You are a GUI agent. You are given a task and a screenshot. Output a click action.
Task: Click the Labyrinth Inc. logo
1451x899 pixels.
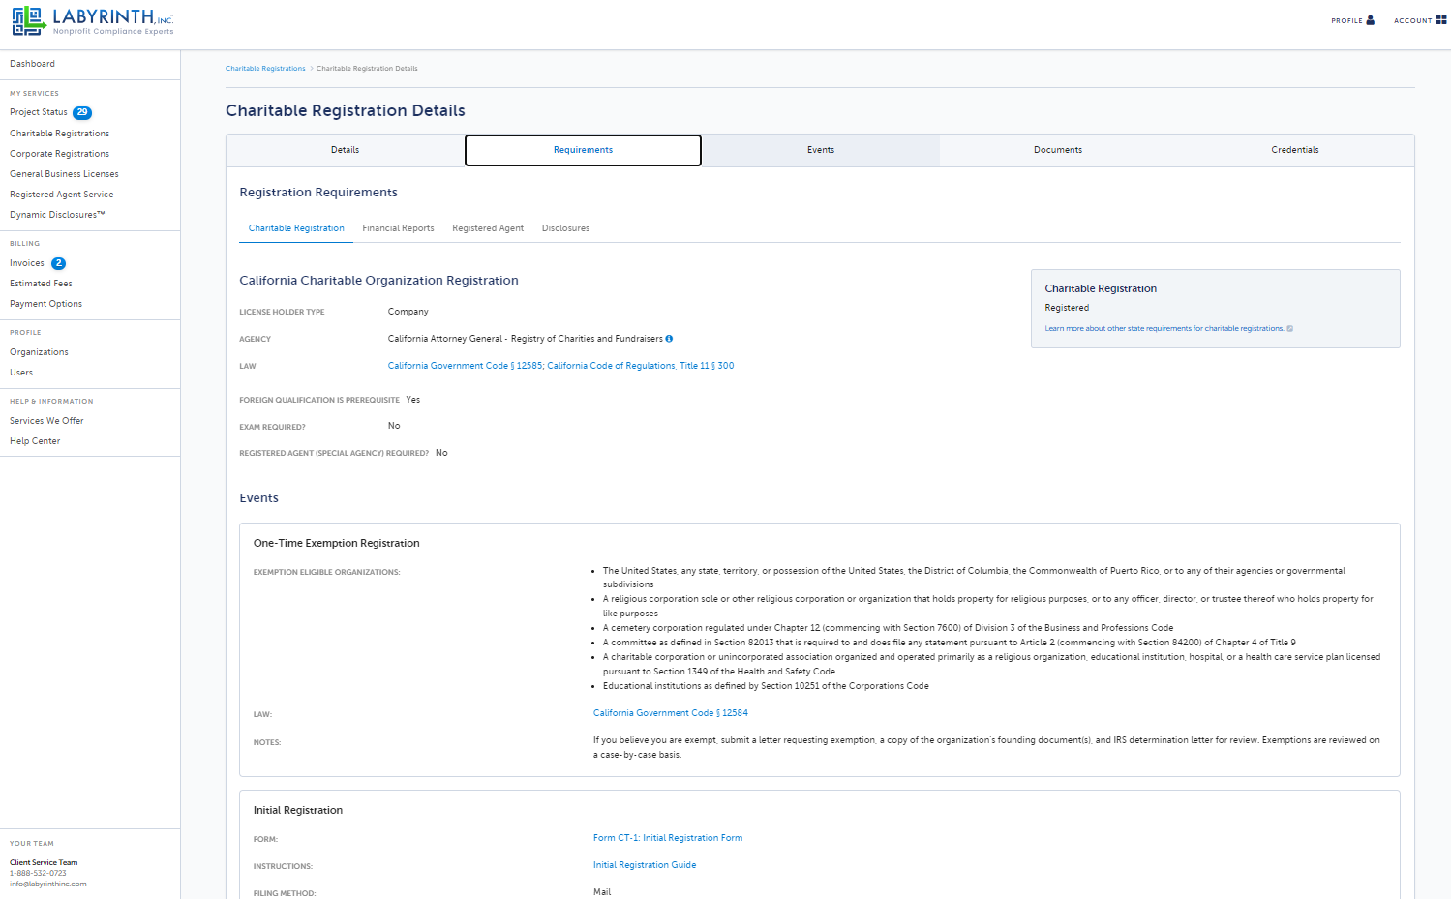point(93,21)
